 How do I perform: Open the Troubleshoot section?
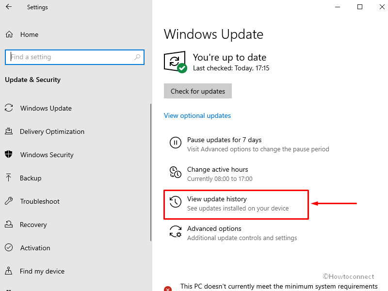[40, 201]
